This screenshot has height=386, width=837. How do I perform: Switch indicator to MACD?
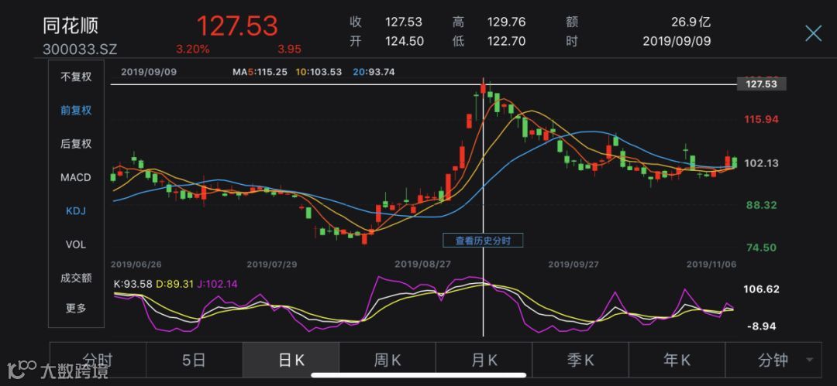[76, 178]
